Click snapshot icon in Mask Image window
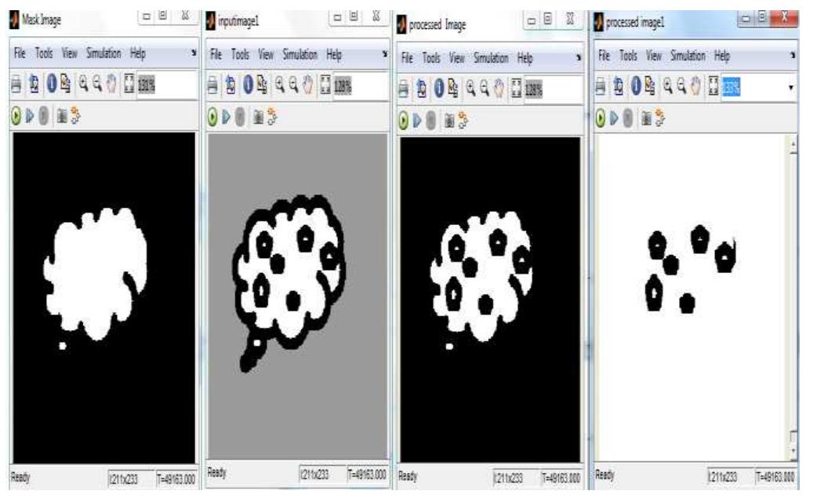The height and width of the screenshot is (498, 817). 62,110
